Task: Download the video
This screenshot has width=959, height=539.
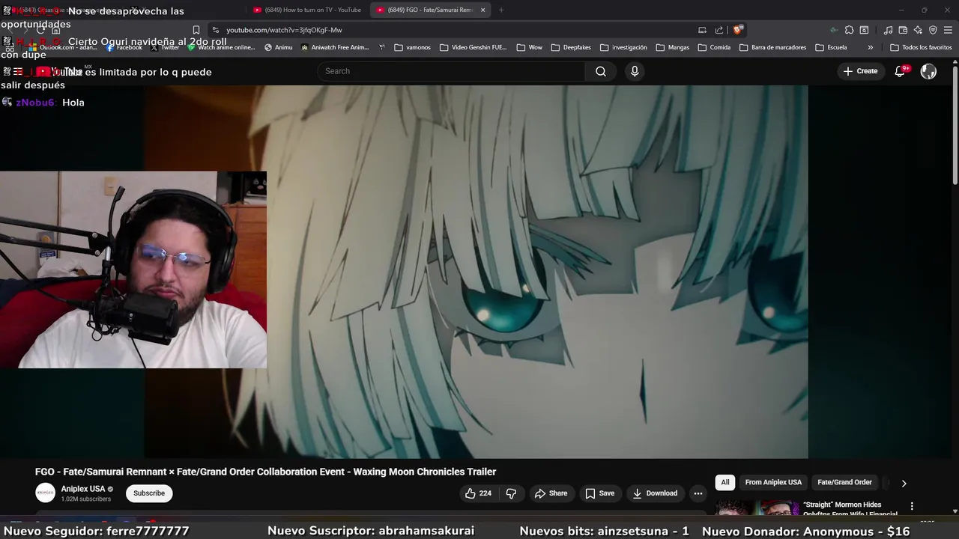Action: tap(655, 493)
